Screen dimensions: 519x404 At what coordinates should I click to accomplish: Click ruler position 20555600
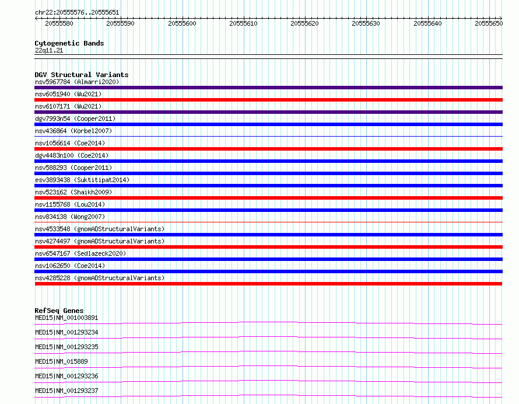pos(182,23)
